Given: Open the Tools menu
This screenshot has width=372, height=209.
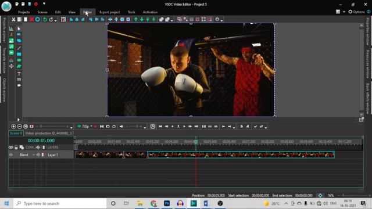Looking at the screenshot, I should (x=131, y=12).
